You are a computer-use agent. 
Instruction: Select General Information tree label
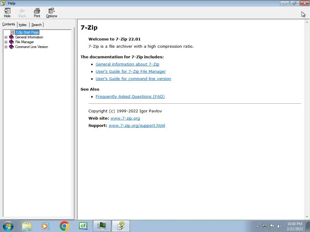click(x=29, y=37)
